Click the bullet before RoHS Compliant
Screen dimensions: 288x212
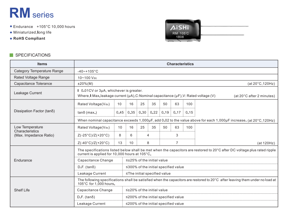(x=11, y=38)
